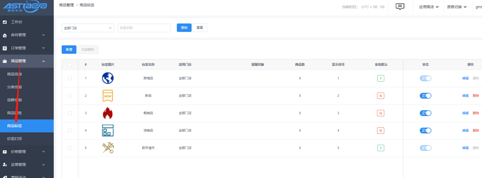Expand the 语言切换 language dropdown

(457, 7)
